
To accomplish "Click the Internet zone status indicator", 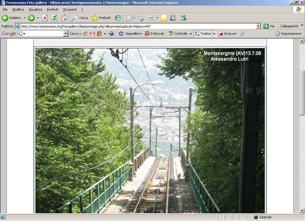I will point(263,217).
